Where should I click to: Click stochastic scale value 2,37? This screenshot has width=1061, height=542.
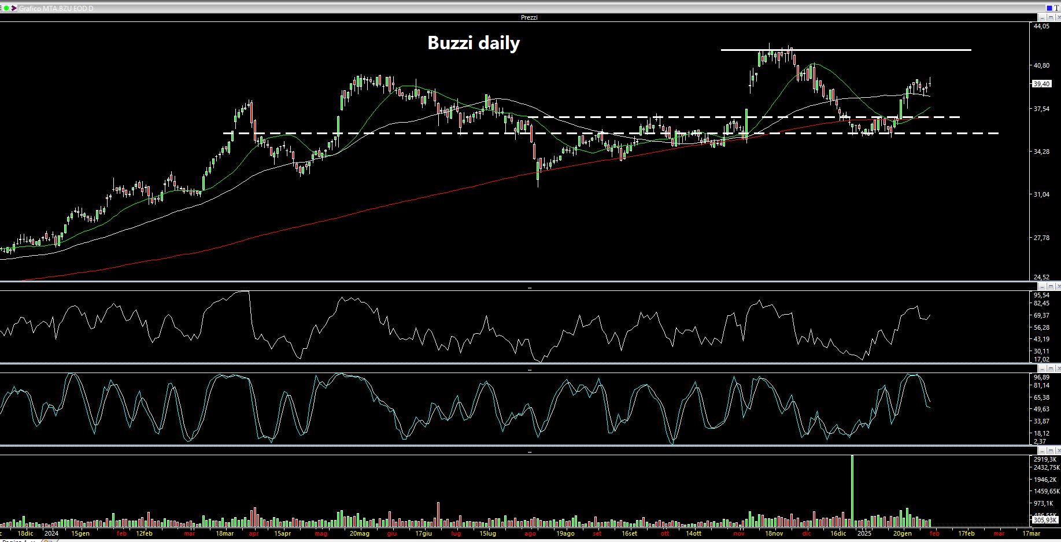[x=1040, y=441]
